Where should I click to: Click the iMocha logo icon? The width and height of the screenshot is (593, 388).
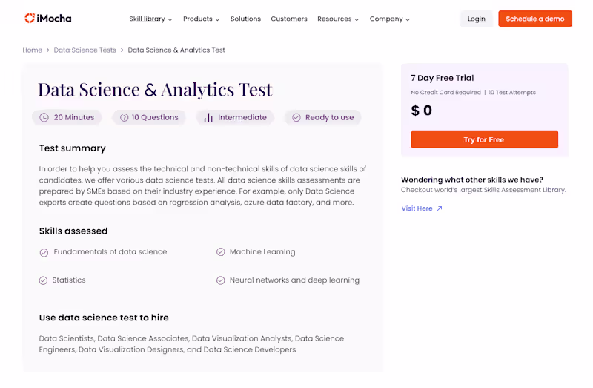(x=30, y=18)
